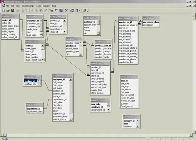Viewport: 196px width, 141px height.
Task: Click the warehouse table title bar
Action: (x=128, y=18)
